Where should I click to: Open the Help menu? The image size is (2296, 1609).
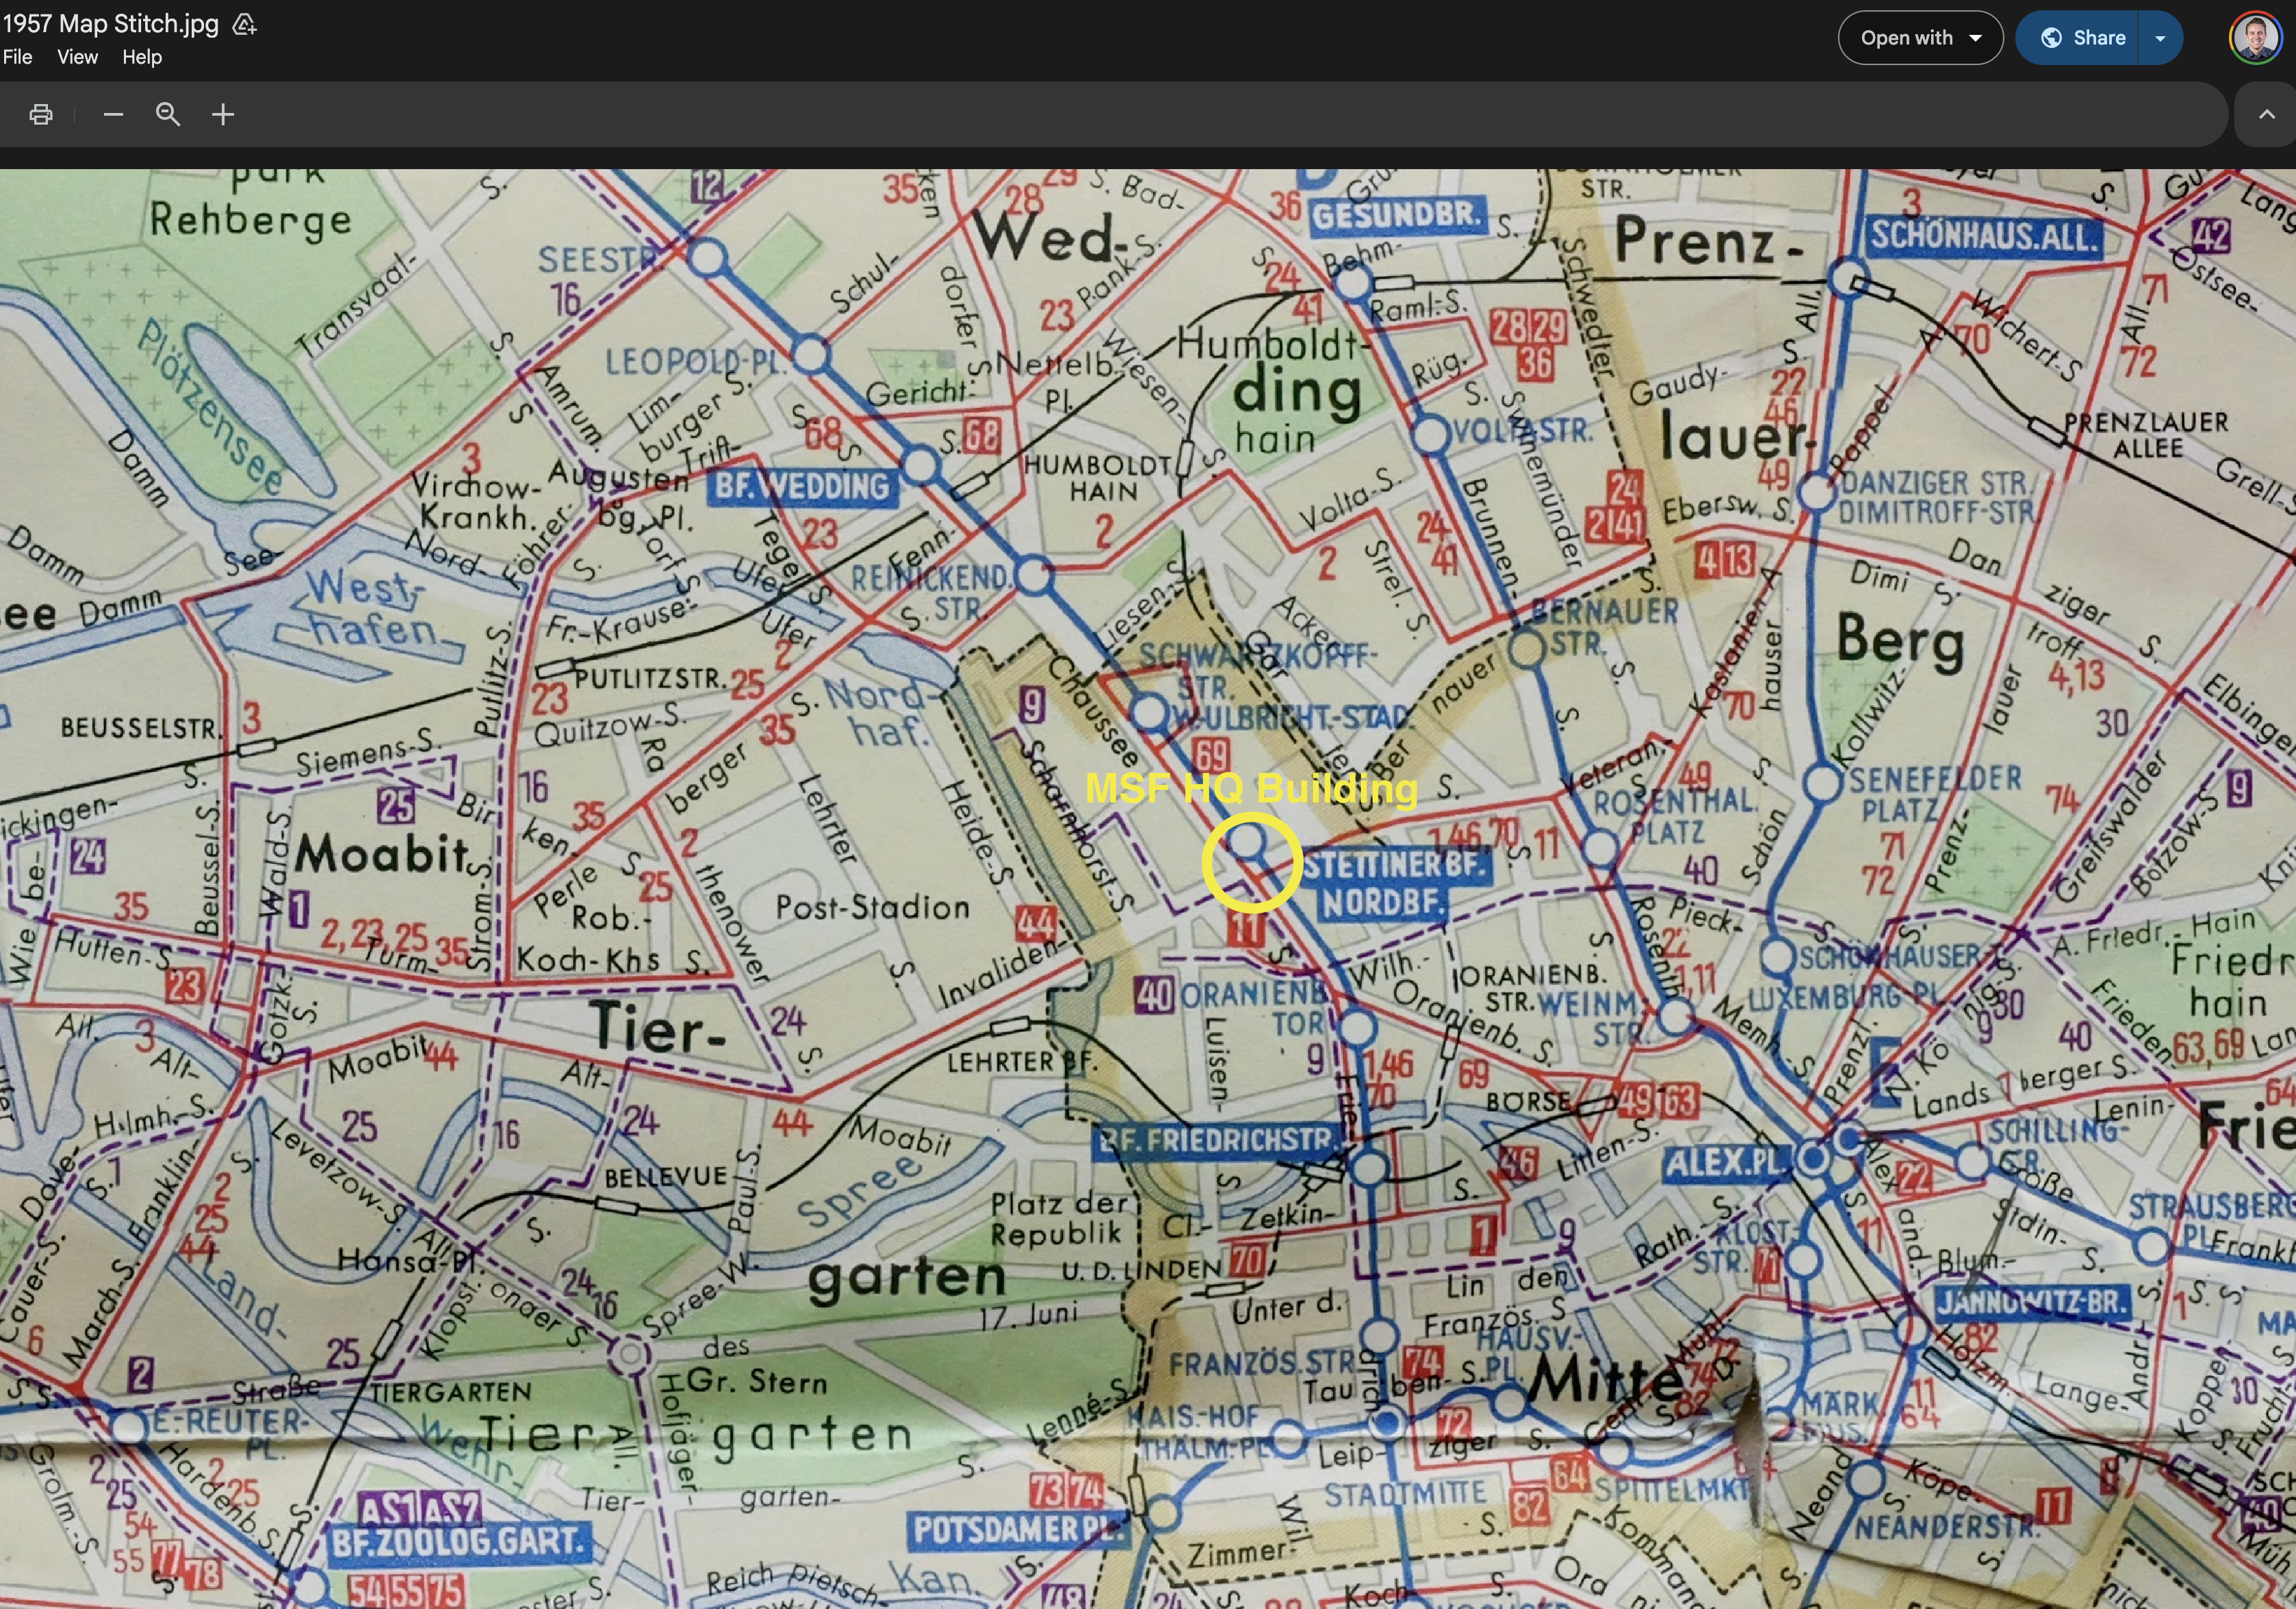142,57
